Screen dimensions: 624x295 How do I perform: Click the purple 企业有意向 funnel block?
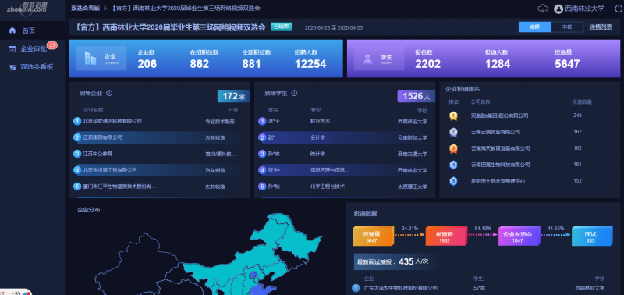pos(519,236)
